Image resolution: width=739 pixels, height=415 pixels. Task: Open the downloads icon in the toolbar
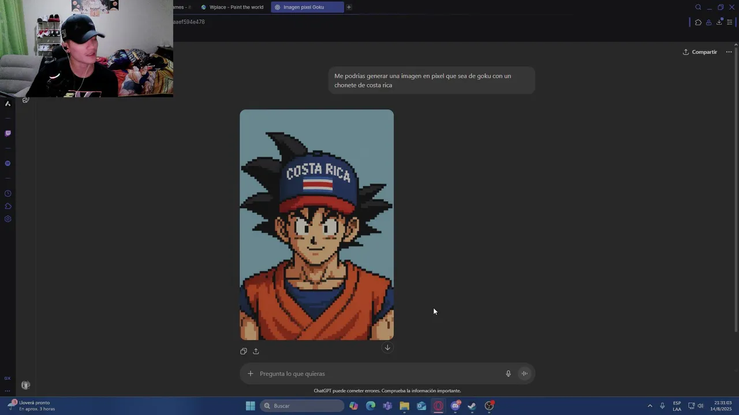(719, 22)
